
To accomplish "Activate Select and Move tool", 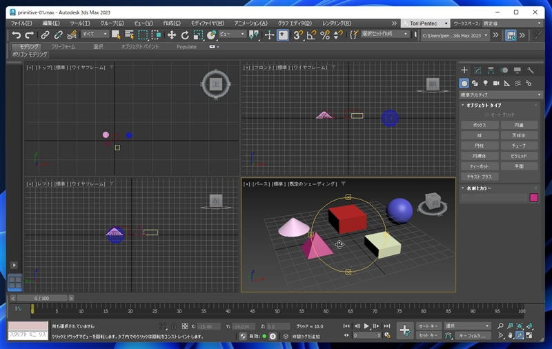I will [x=171, y=34].
